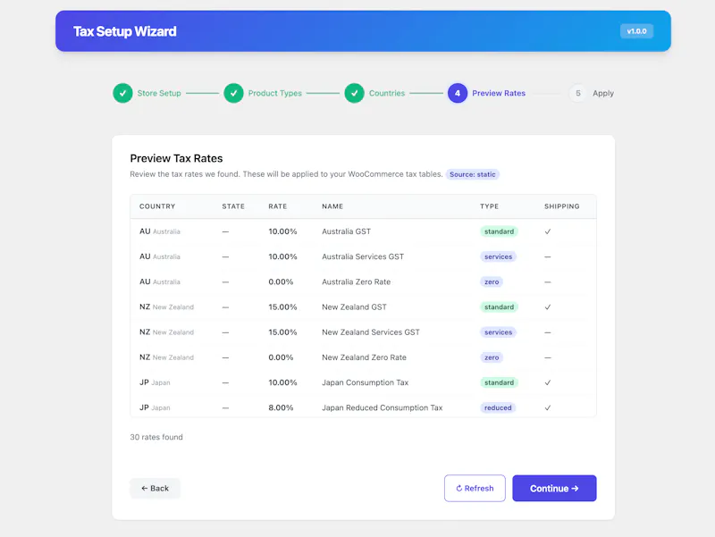Image resolution: width=715 pixels, height=537 pixels.
Task: Click the services badge in New Zealand Services GST row
Action: click(x=498, y=332)
